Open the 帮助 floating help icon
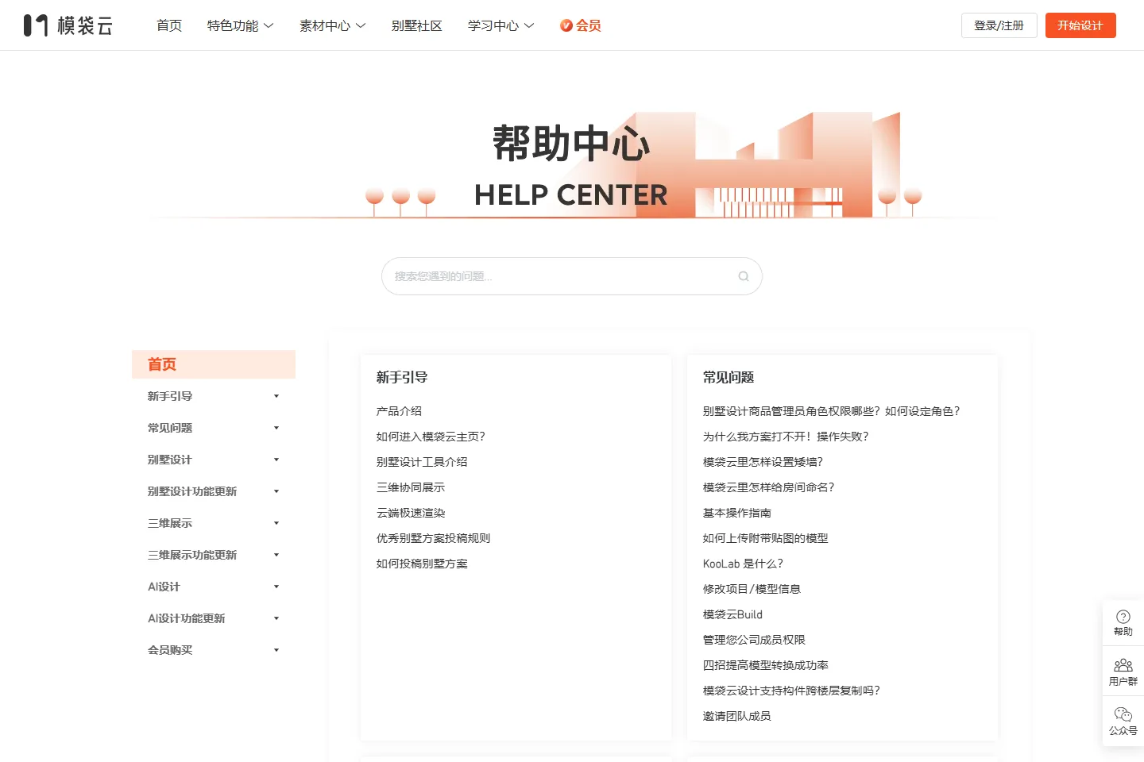This screenshot has height=762, width=1144. click(1123, 623)
